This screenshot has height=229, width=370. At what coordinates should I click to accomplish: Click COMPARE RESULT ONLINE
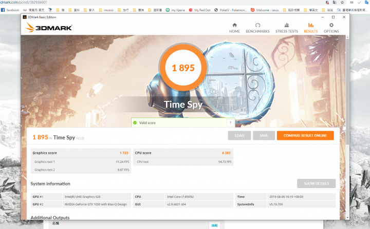coord(305,136)
